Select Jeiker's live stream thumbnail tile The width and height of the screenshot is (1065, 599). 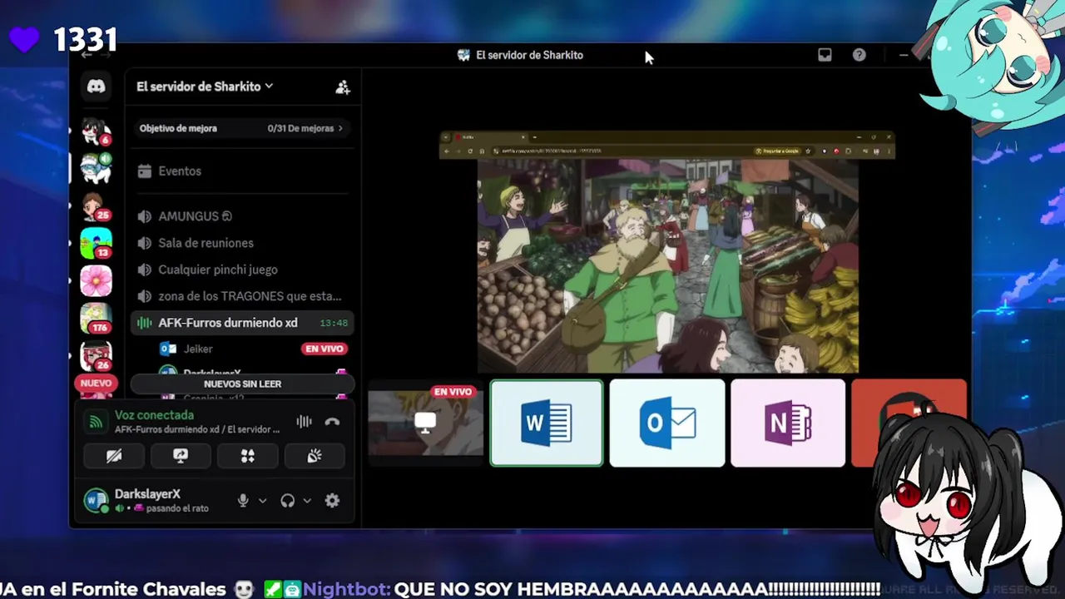pos(426,423)
